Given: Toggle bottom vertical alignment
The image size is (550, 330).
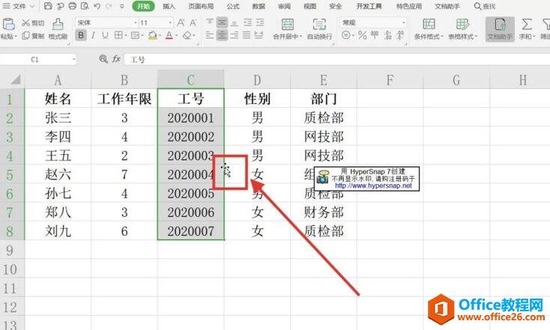Looking at the screenshot, I should click(x=235, y=22).
